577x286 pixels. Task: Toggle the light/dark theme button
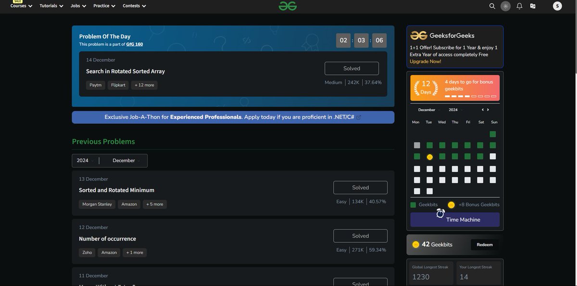point(505,6)
